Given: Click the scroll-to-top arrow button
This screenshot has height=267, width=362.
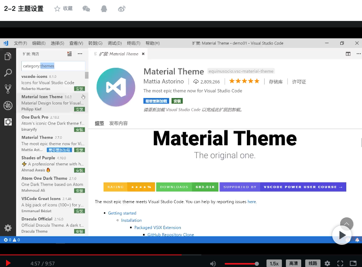Looking at the screenshot, I should (347, 224).
